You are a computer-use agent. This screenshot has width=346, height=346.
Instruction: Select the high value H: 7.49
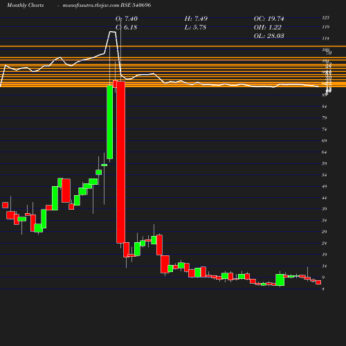pos(196,19)
